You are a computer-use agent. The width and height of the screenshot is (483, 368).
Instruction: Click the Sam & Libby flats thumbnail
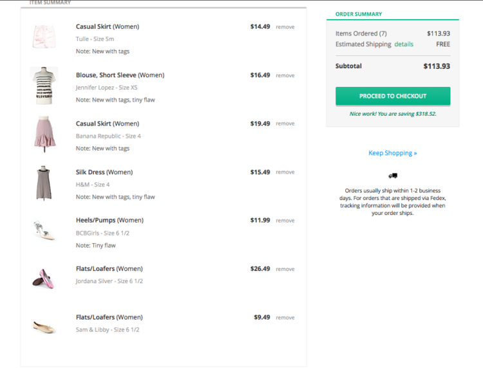tap(44, 327)
